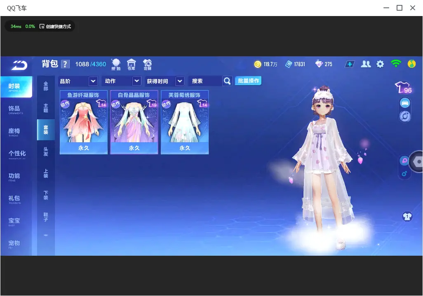Switch to the 下装 sub-tab
423x296 pixels.
coord(46,195)
